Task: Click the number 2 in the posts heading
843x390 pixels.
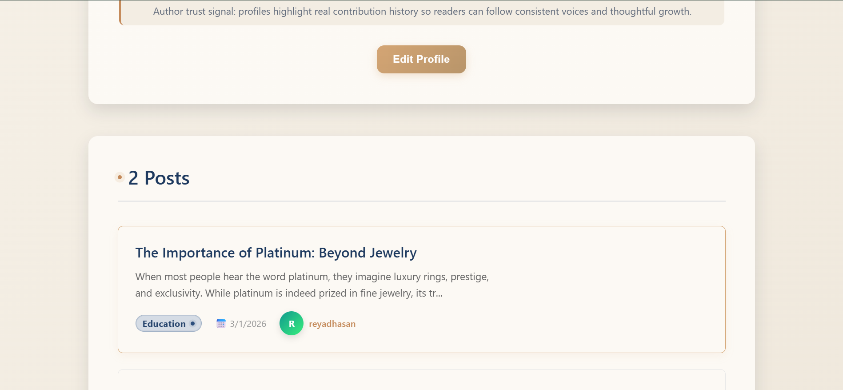Action: coord(133,178)
